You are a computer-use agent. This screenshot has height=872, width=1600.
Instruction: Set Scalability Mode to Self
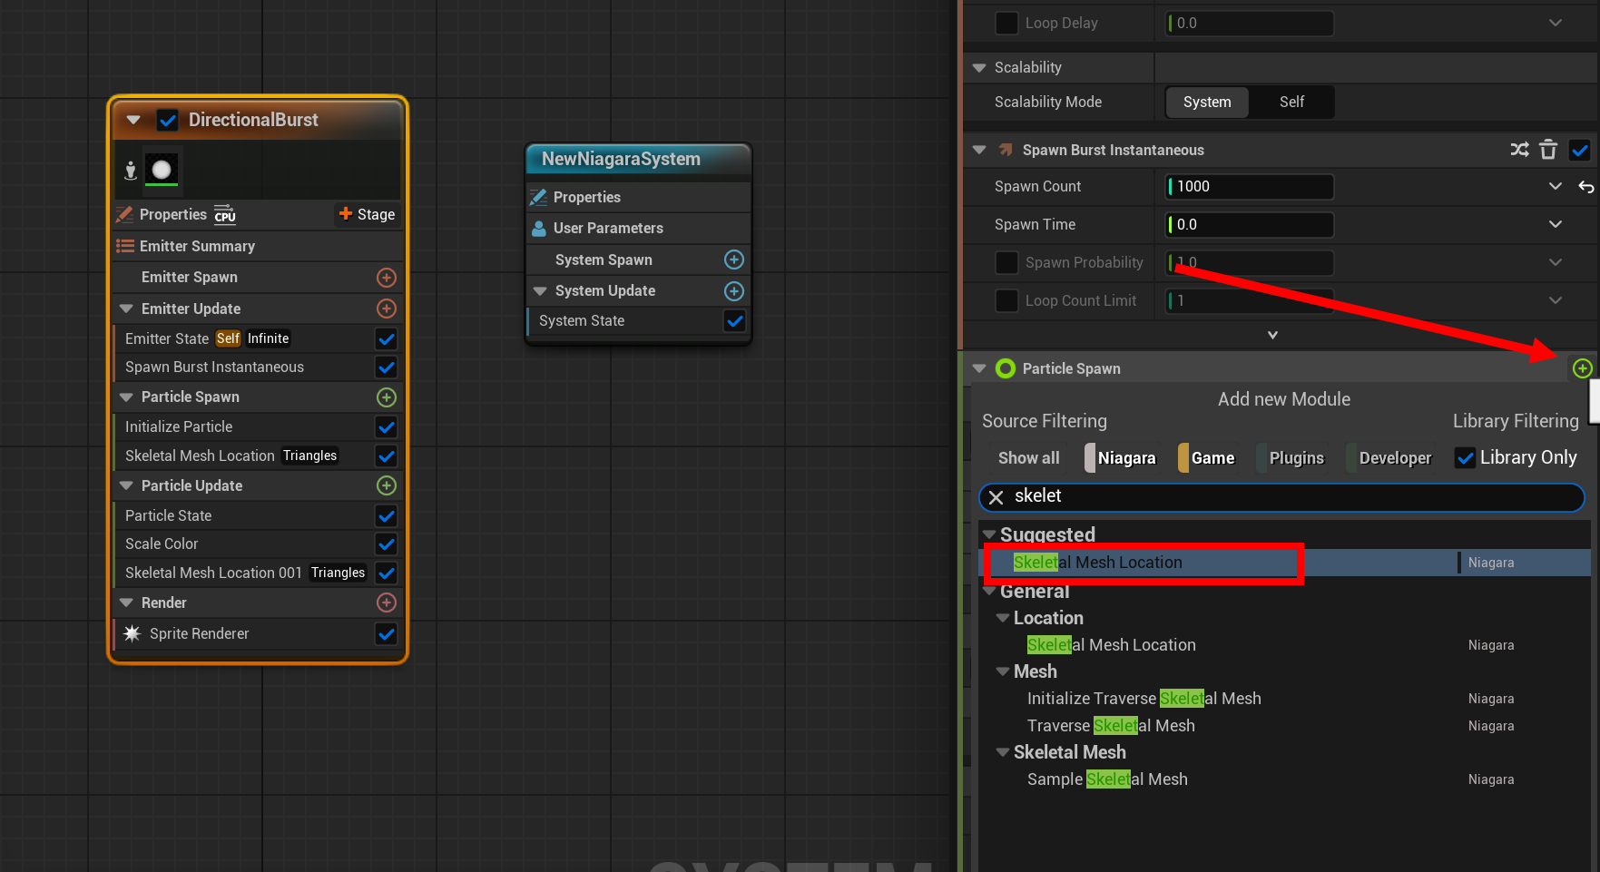(1291, 103)
